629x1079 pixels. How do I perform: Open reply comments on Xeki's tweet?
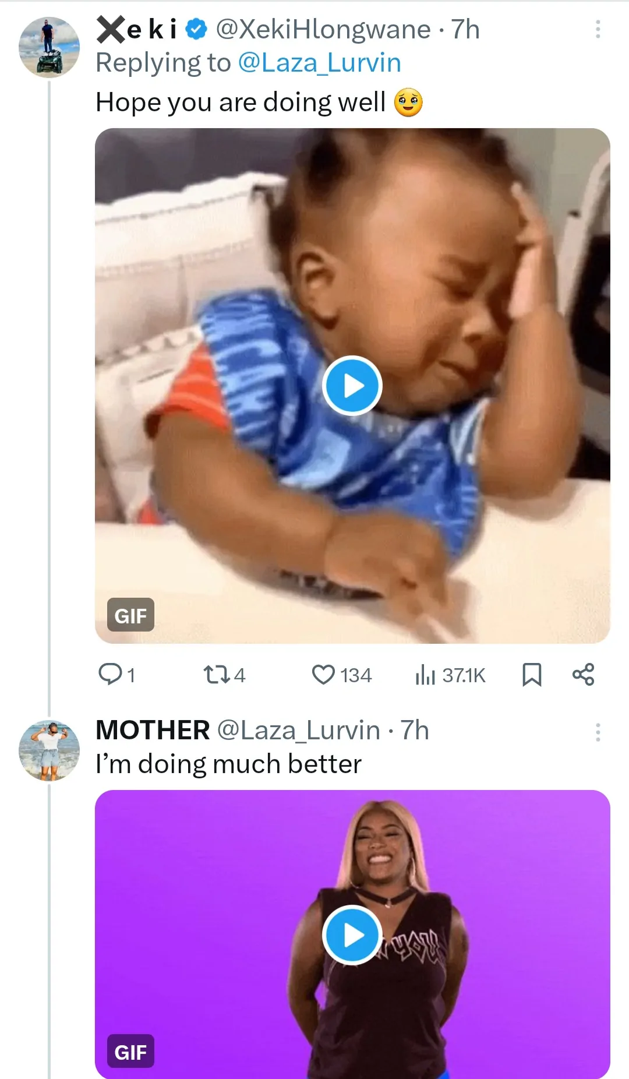(x=116, y=675)
